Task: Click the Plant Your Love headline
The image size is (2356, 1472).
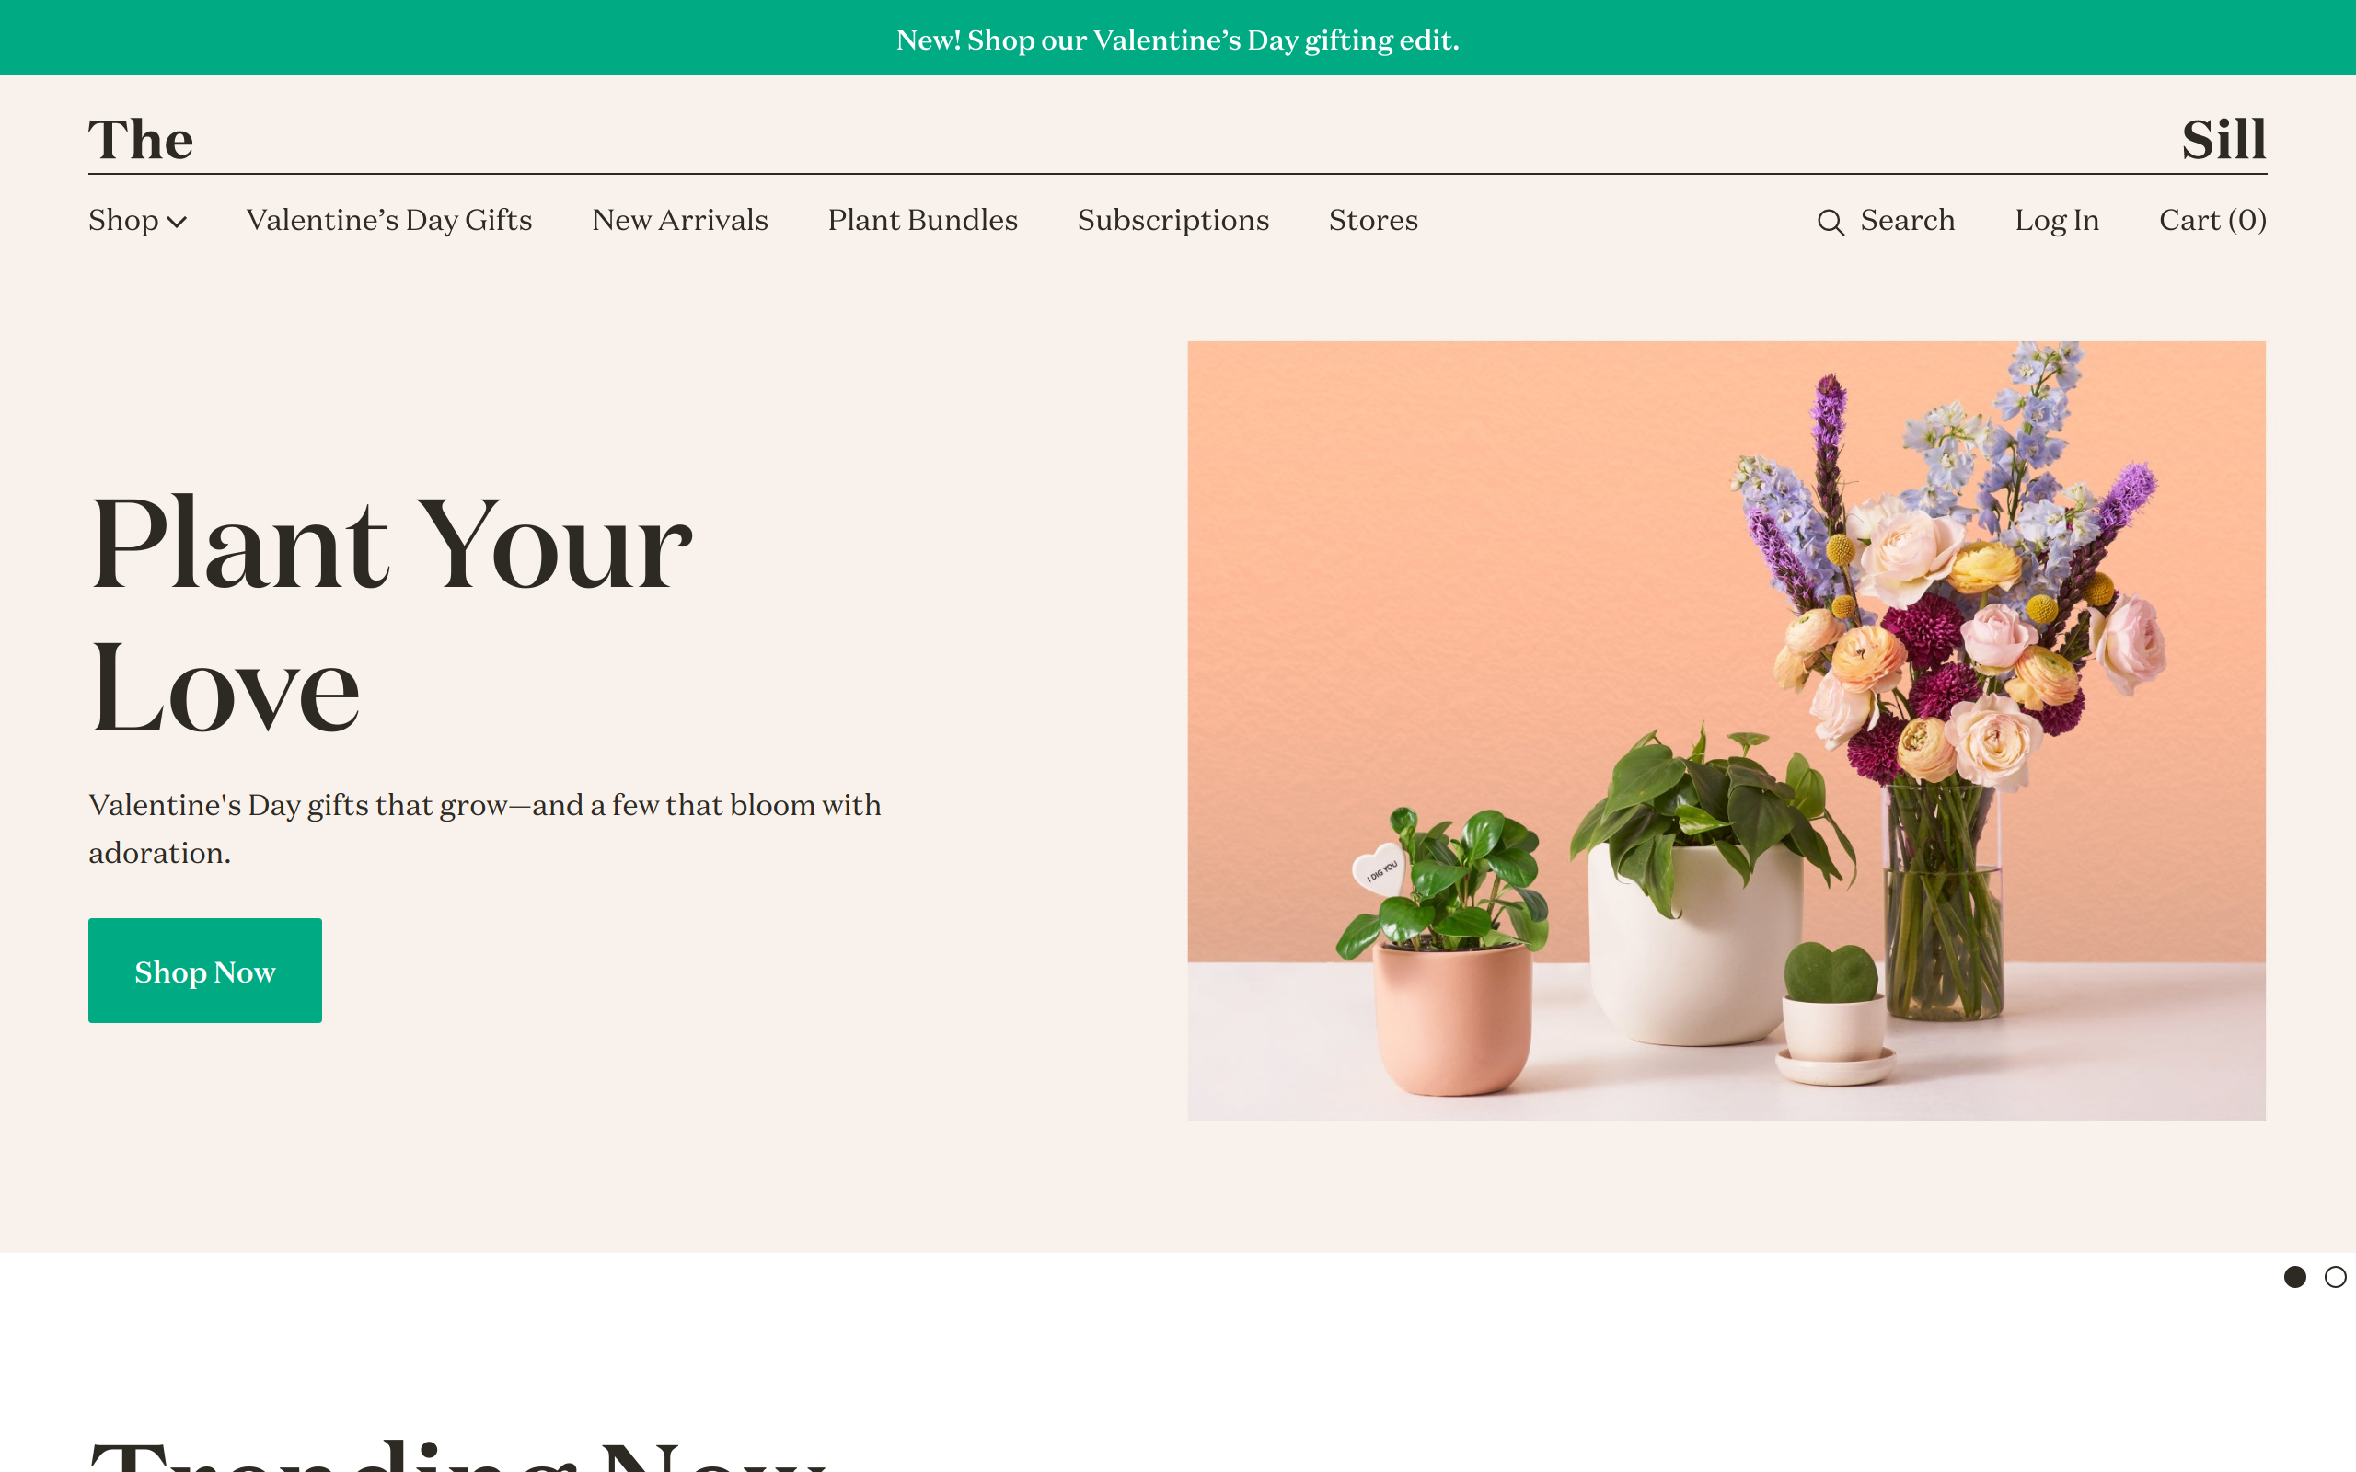Action: point(390,614)
